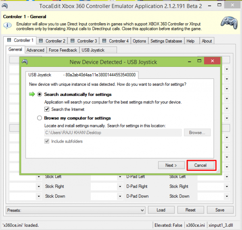
Task: Open right-side Stick Right mapping dropdown
Action: [227, 186]
